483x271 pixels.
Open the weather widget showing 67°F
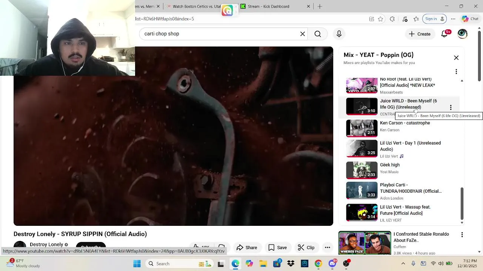[x=23, y=263]
